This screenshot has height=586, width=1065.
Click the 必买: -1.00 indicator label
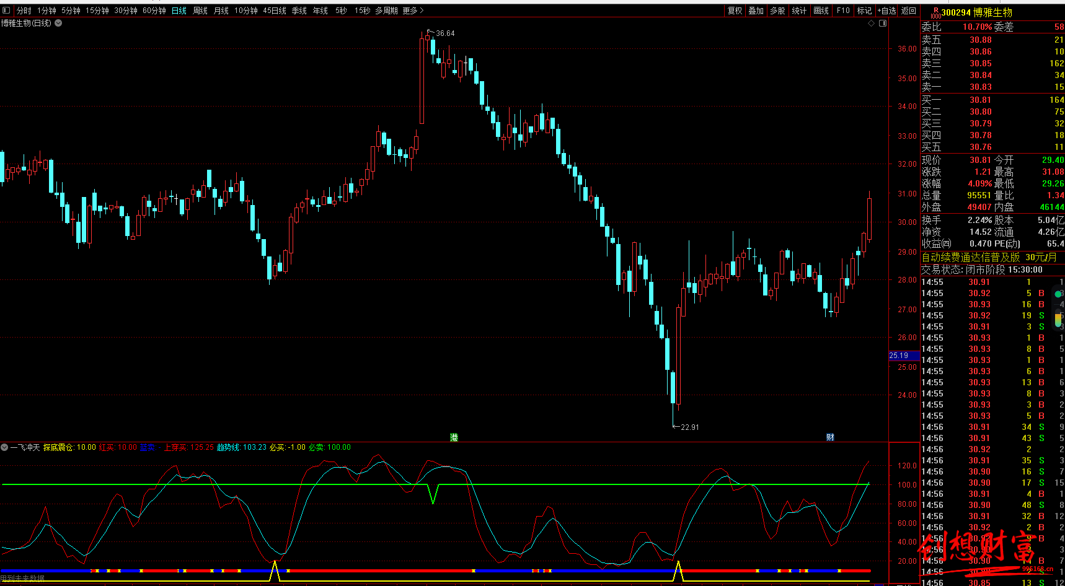[288, 447]
